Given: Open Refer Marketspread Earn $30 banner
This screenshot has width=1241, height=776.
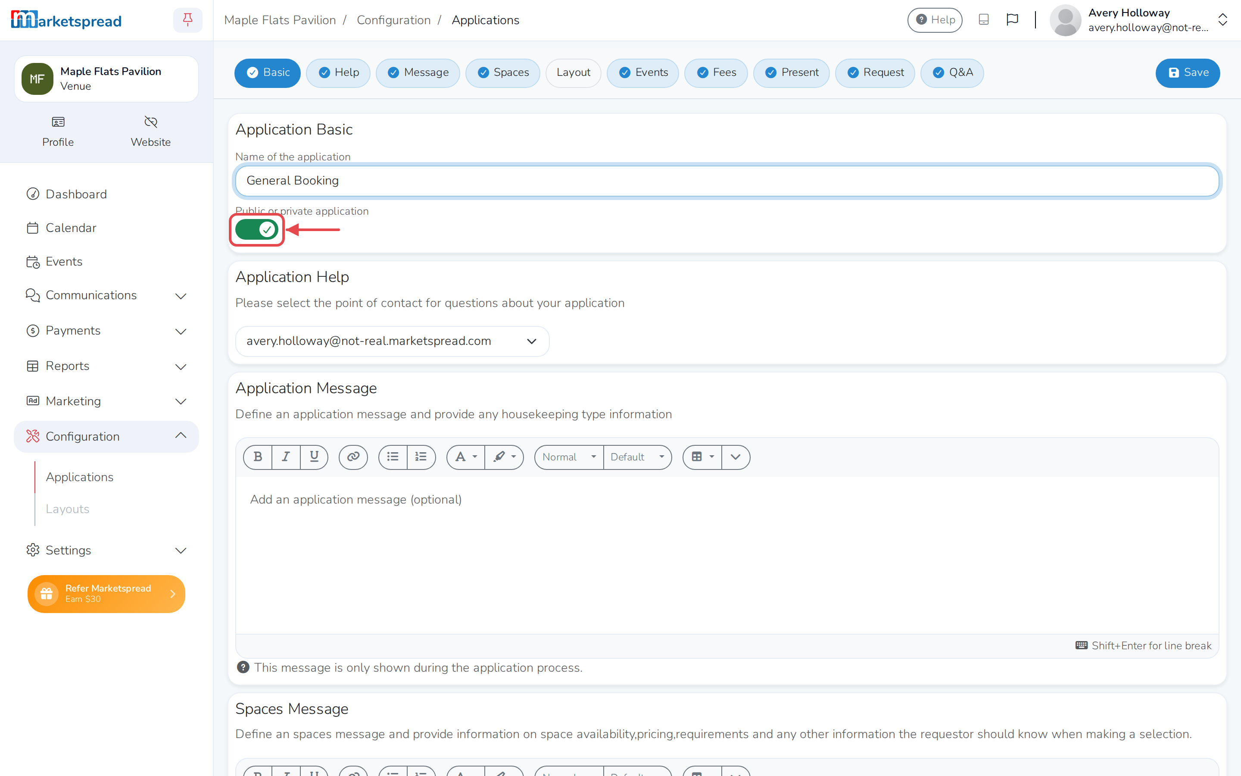Looking at the screenshot, I should [106, 594].
